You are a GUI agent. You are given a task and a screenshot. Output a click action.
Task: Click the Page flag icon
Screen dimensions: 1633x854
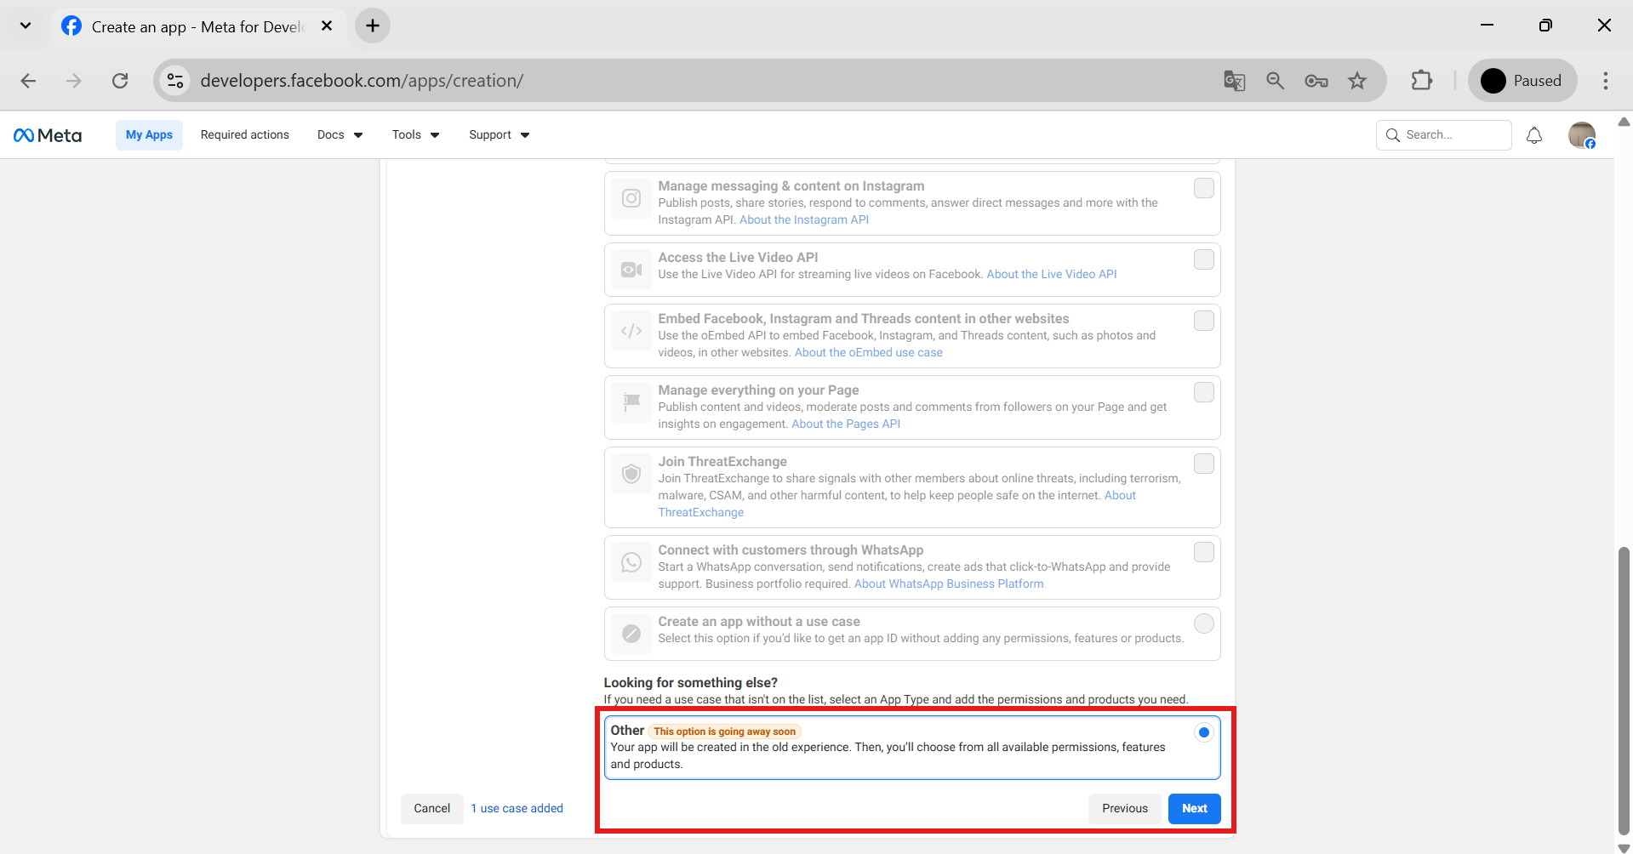pos(631,402)
